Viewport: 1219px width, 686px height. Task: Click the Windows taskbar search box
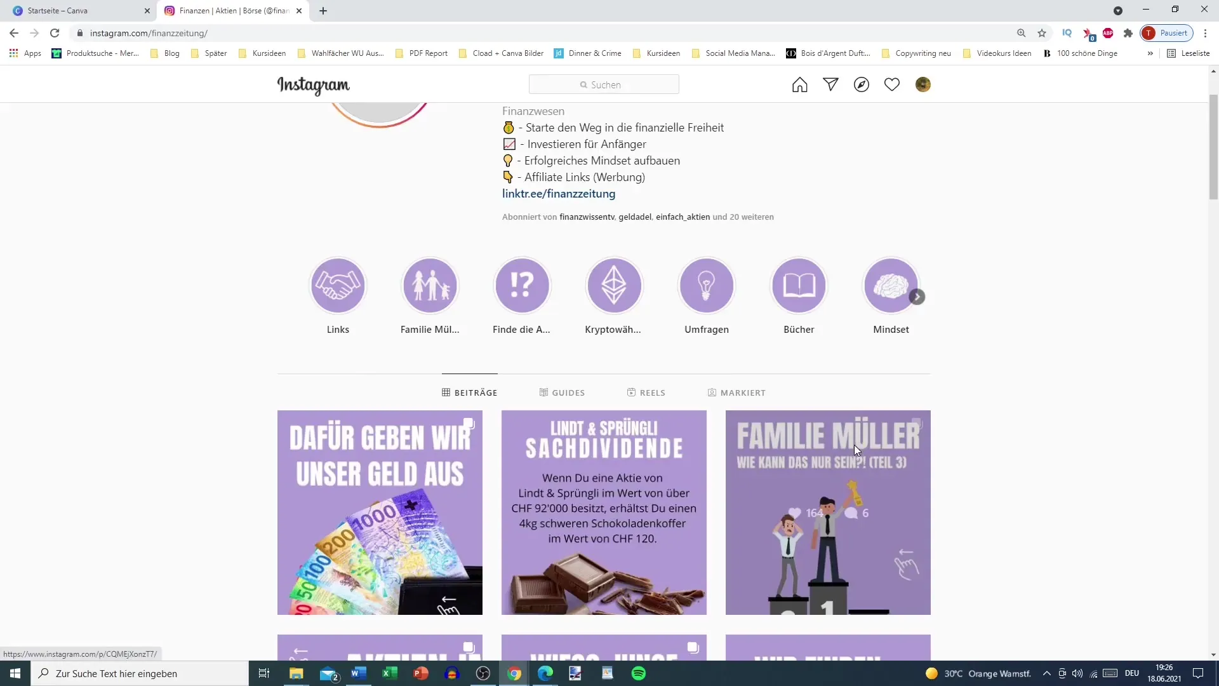[140, 673]
